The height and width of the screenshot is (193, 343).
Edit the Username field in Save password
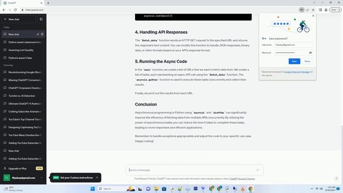pos(294,45)
